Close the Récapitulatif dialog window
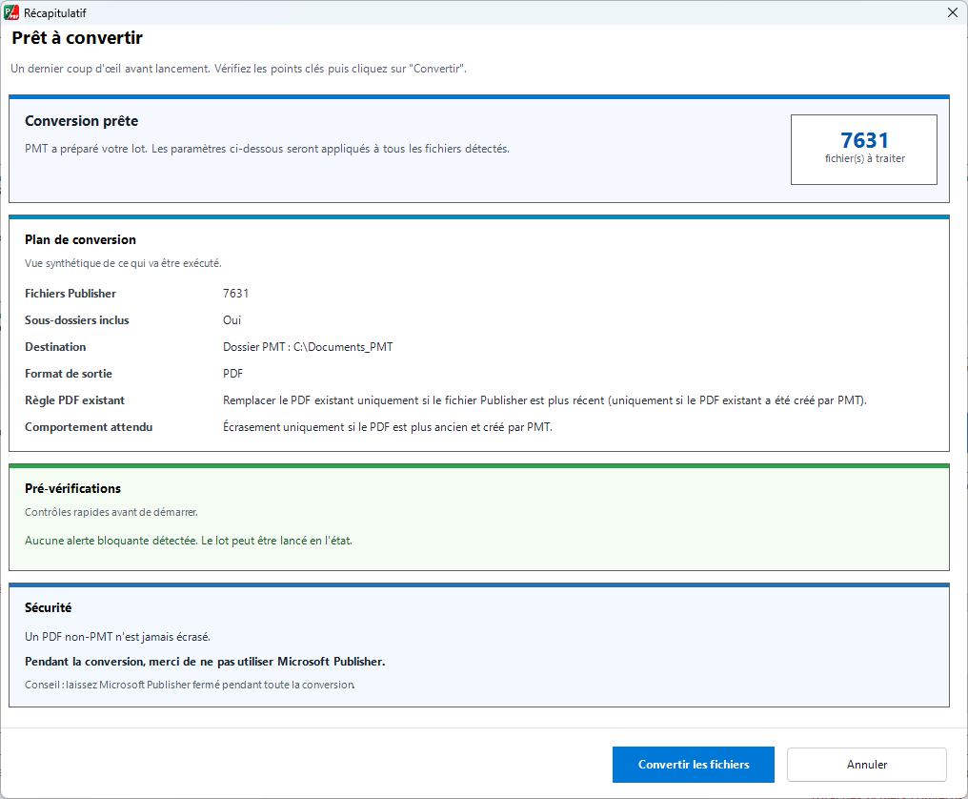 pos(953,12)
